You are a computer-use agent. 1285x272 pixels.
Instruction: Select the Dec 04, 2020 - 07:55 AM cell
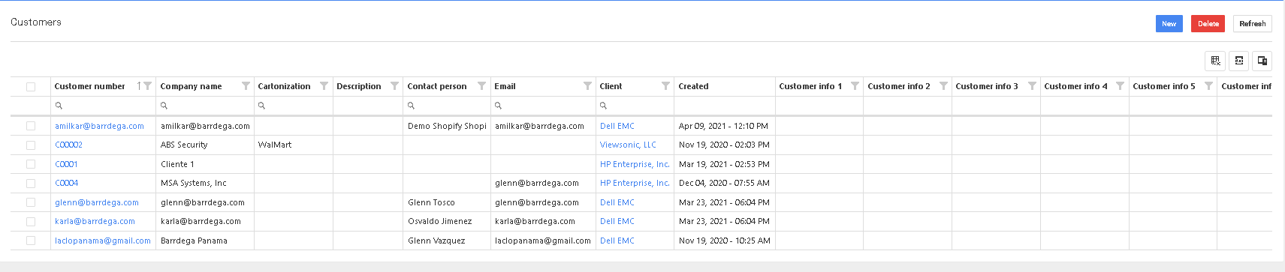coord(724,183)
